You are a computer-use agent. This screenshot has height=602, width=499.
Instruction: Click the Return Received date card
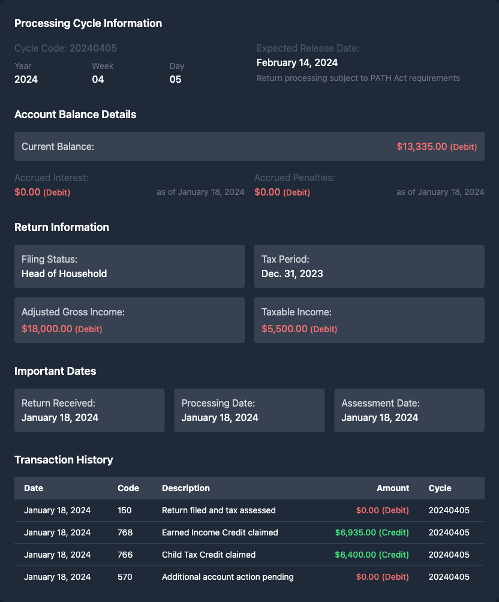click(89, 410)
